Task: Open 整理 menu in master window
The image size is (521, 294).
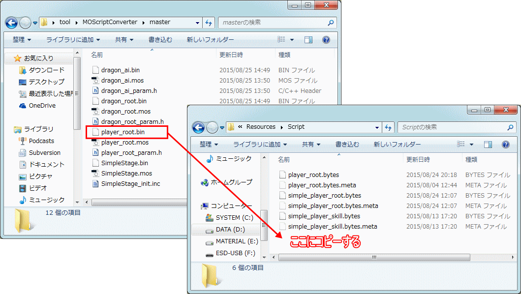Action: pos(22,40)
